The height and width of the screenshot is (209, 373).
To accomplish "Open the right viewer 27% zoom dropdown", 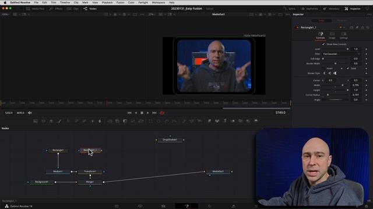I will 152,15.
